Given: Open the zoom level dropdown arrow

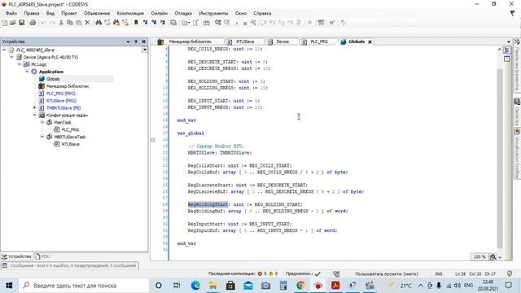Looking at the screenshot, I should [x=500, y=257].
